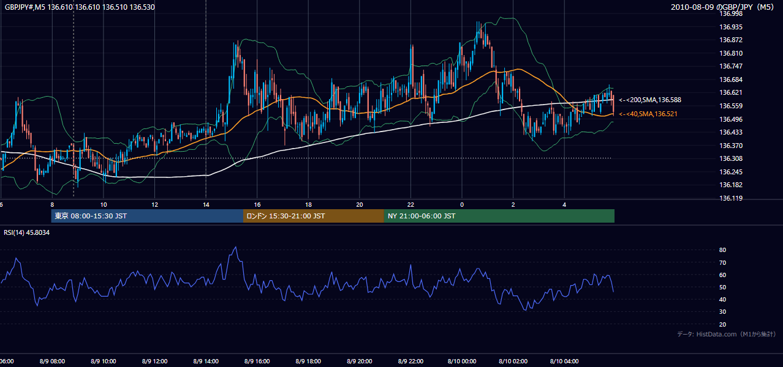
Task: Click price level 136.245 on axis
Action: pyautogui.click(x=731, y=172)
